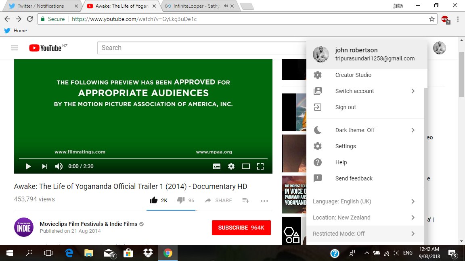This screenshot has height=261, width=465.
Task: Open Windows Start menu
Action: (x=10, y=253)
